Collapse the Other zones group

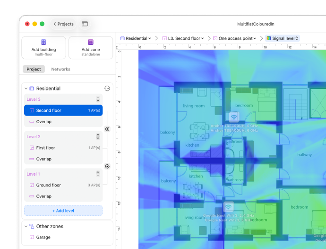tap(26, 226)
